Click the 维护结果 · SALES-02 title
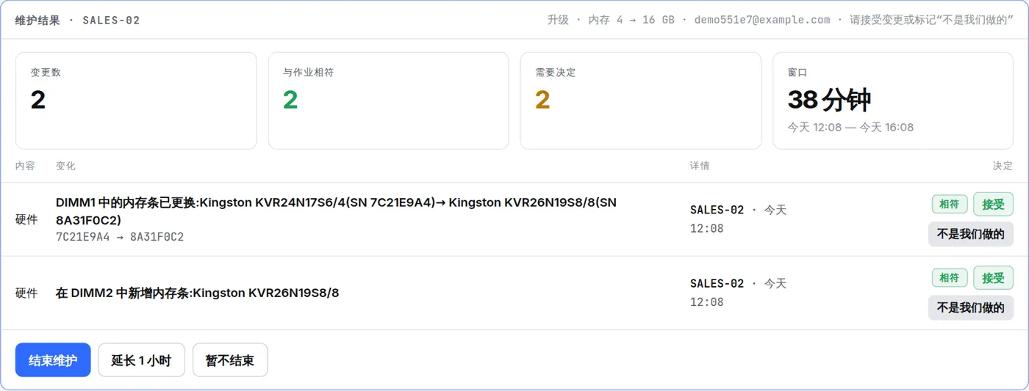 click(77, 20)
